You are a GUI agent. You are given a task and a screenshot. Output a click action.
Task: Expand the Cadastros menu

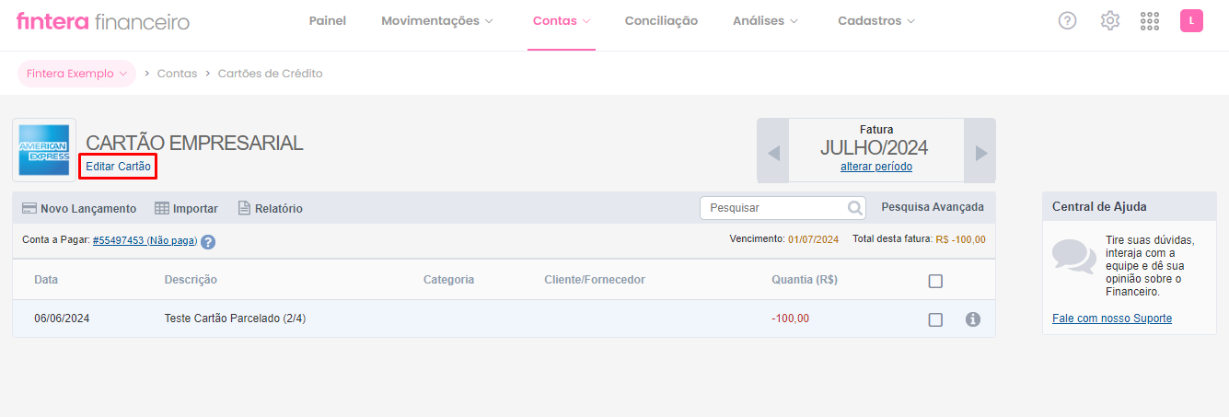pos(876,20)
